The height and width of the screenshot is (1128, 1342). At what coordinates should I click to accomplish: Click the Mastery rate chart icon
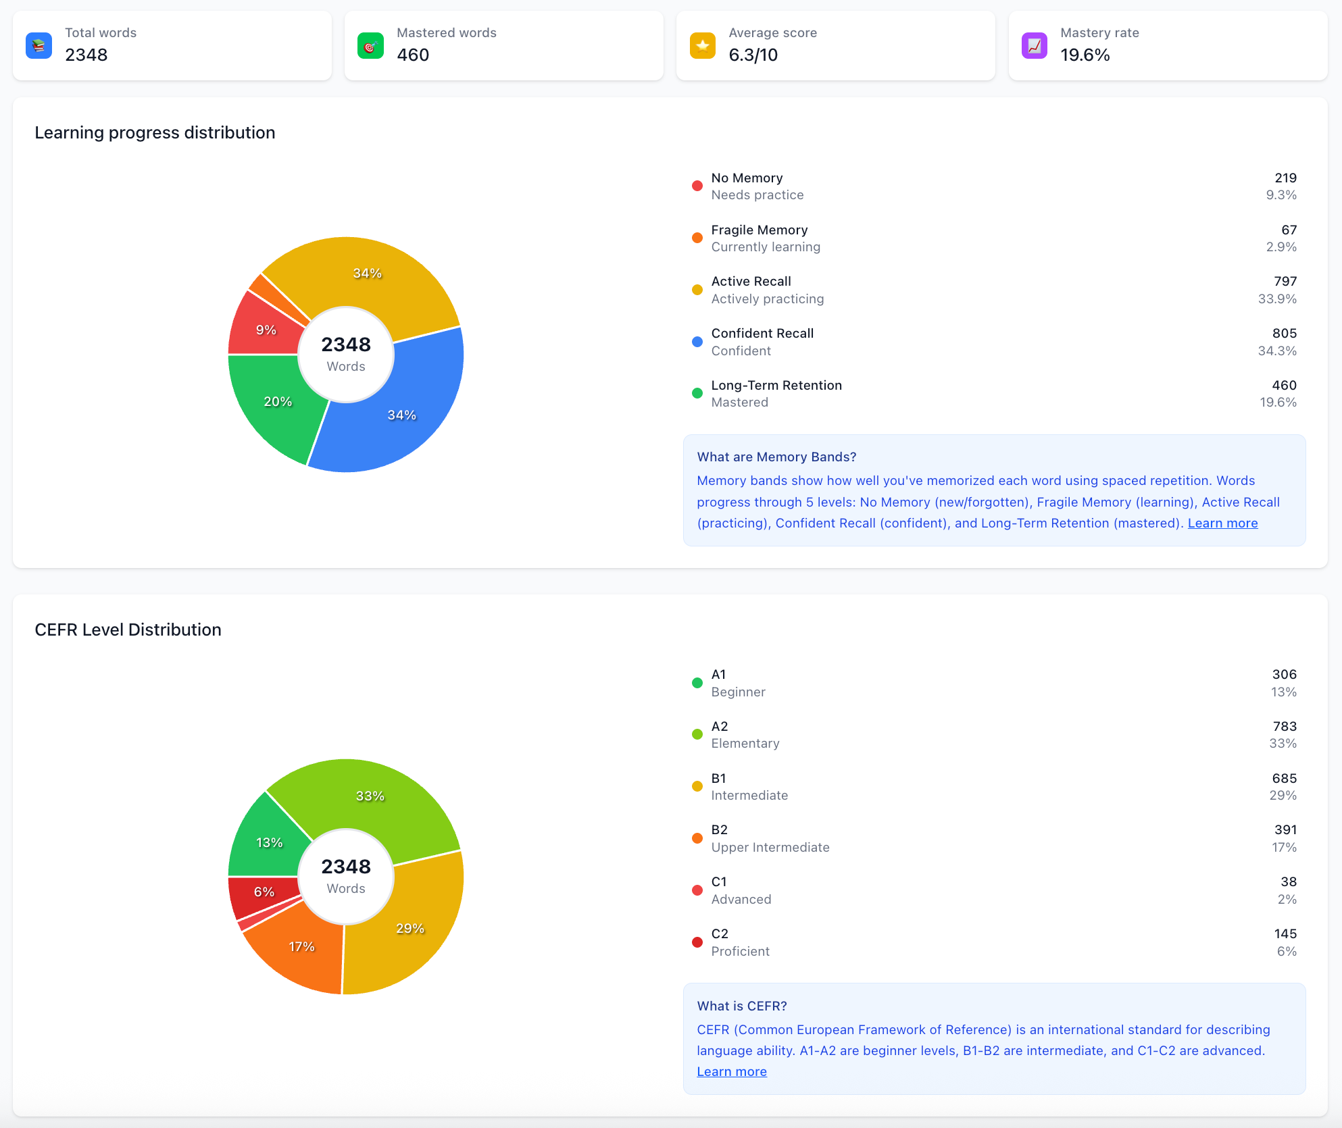point(1034,45)
